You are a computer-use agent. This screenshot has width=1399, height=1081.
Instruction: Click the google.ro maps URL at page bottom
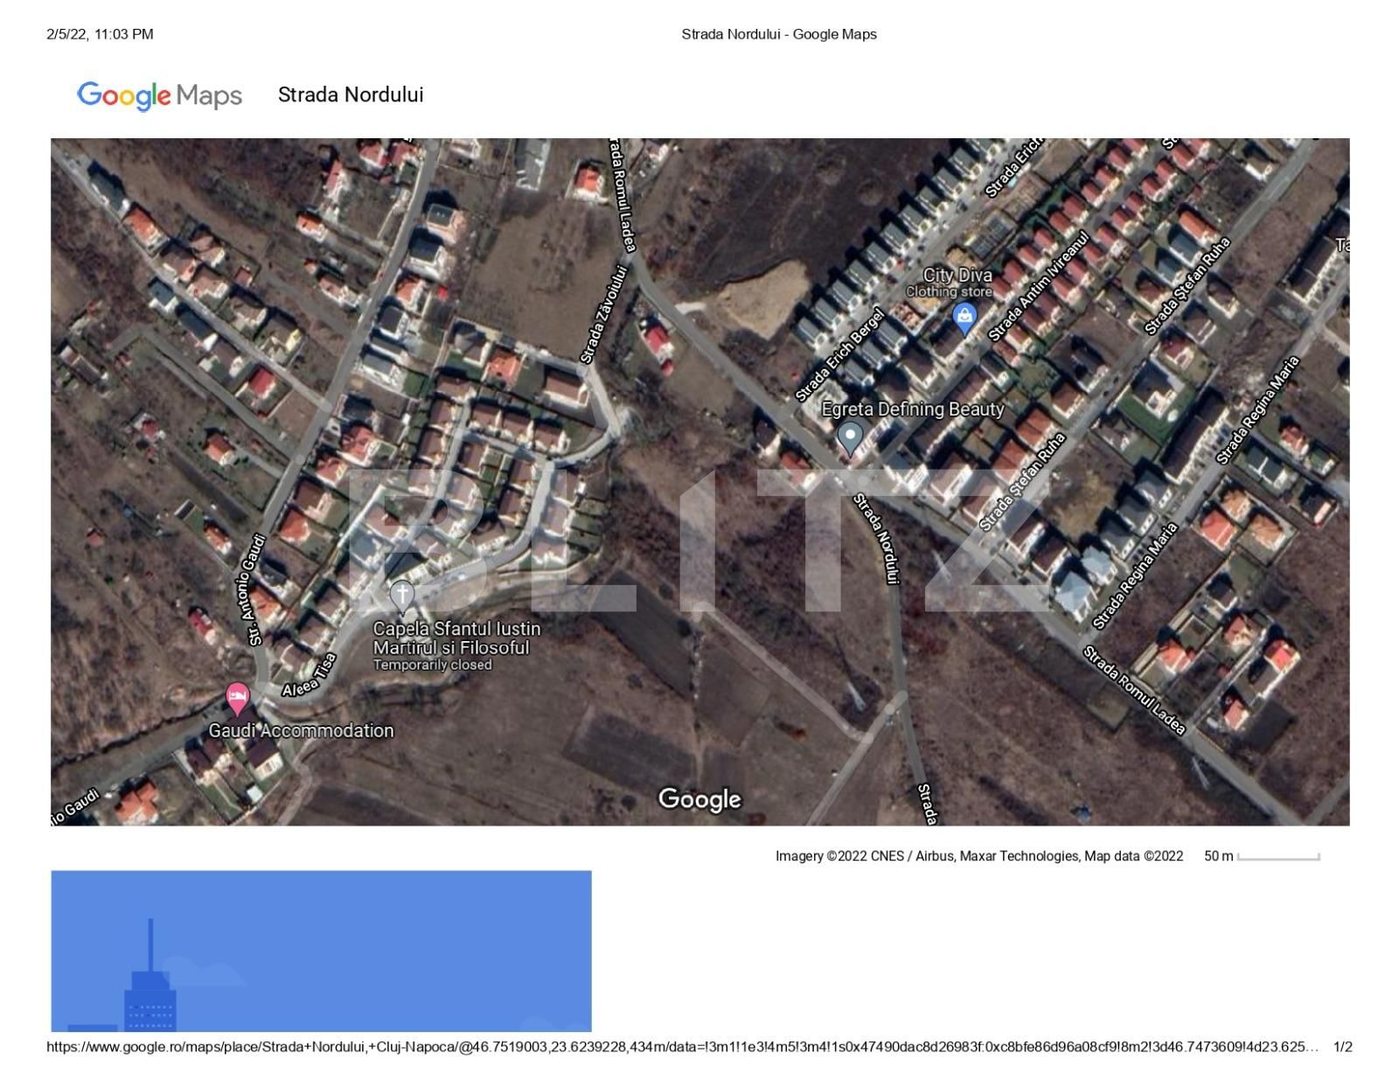coord(682,1047)
